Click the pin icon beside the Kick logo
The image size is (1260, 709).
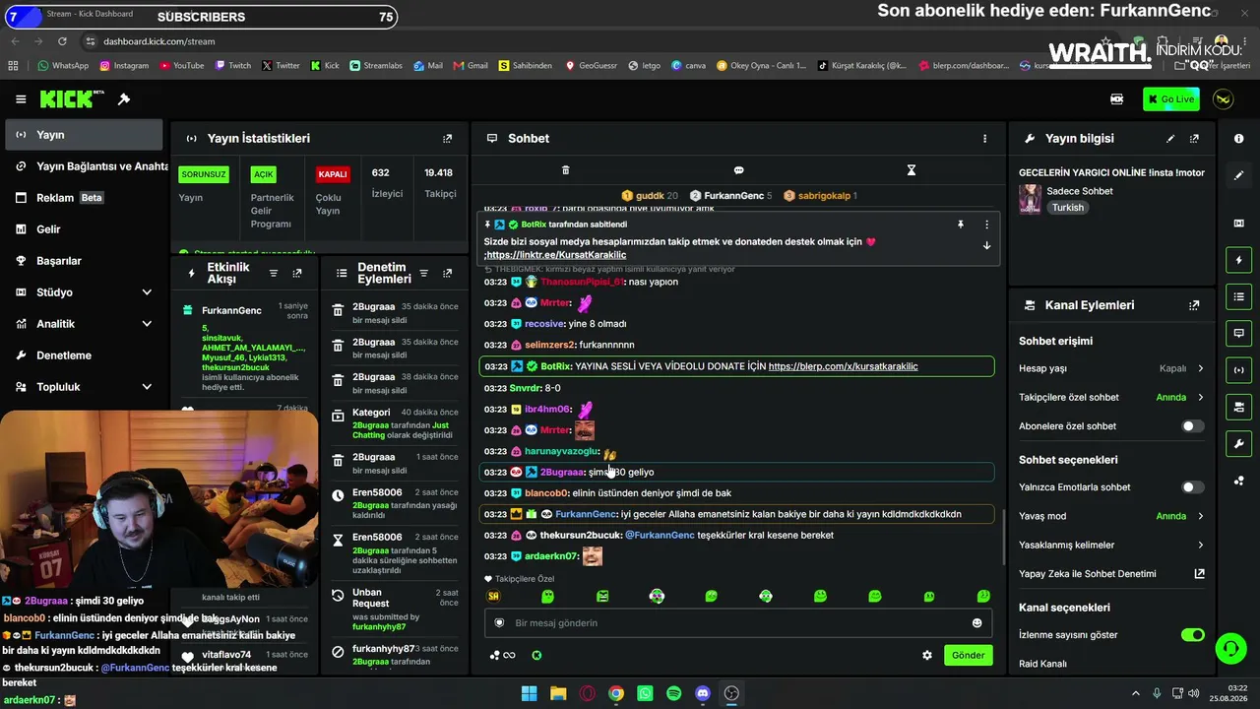[x=124, y=99]
